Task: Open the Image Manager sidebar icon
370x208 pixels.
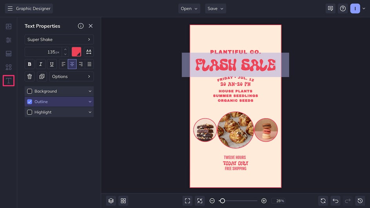Action: 9,27
